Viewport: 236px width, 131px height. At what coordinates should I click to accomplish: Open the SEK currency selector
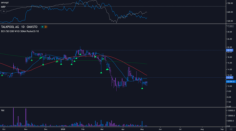coord(231,26)
